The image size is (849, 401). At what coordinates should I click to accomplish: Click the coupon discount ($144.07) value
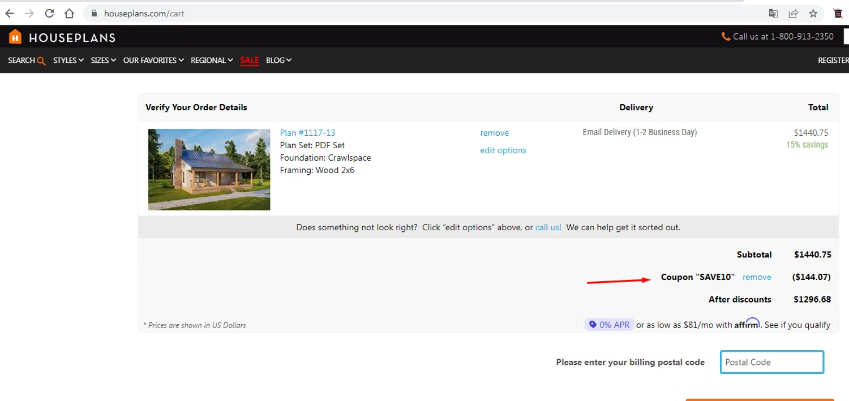click(x=811, y=277)
